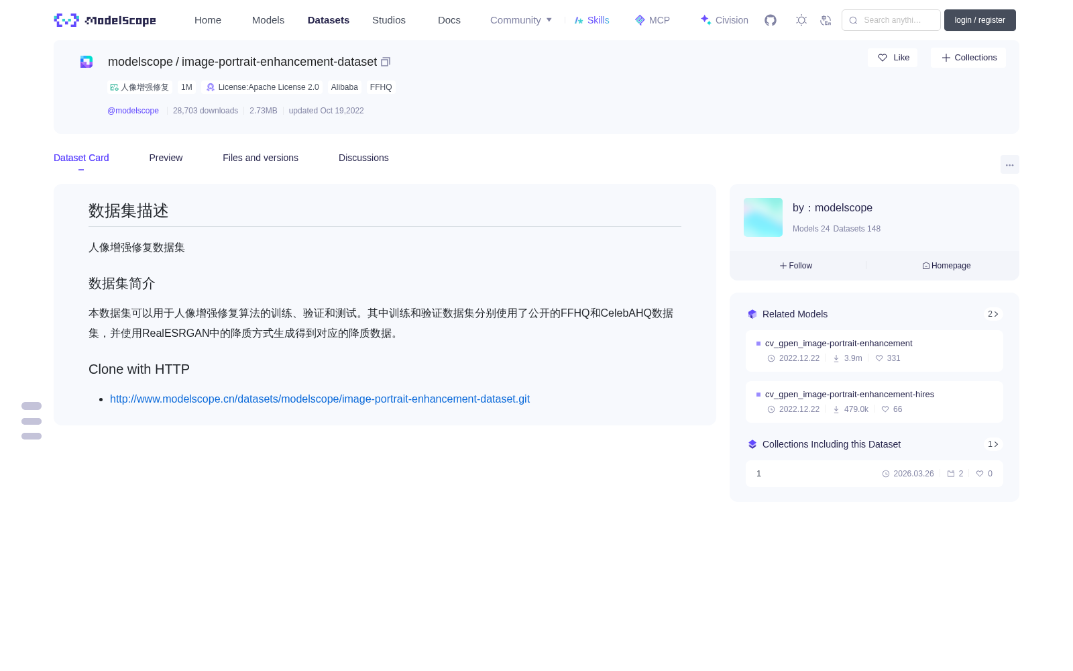
Task: Open the collection named 1
Action: click(874, 474)
